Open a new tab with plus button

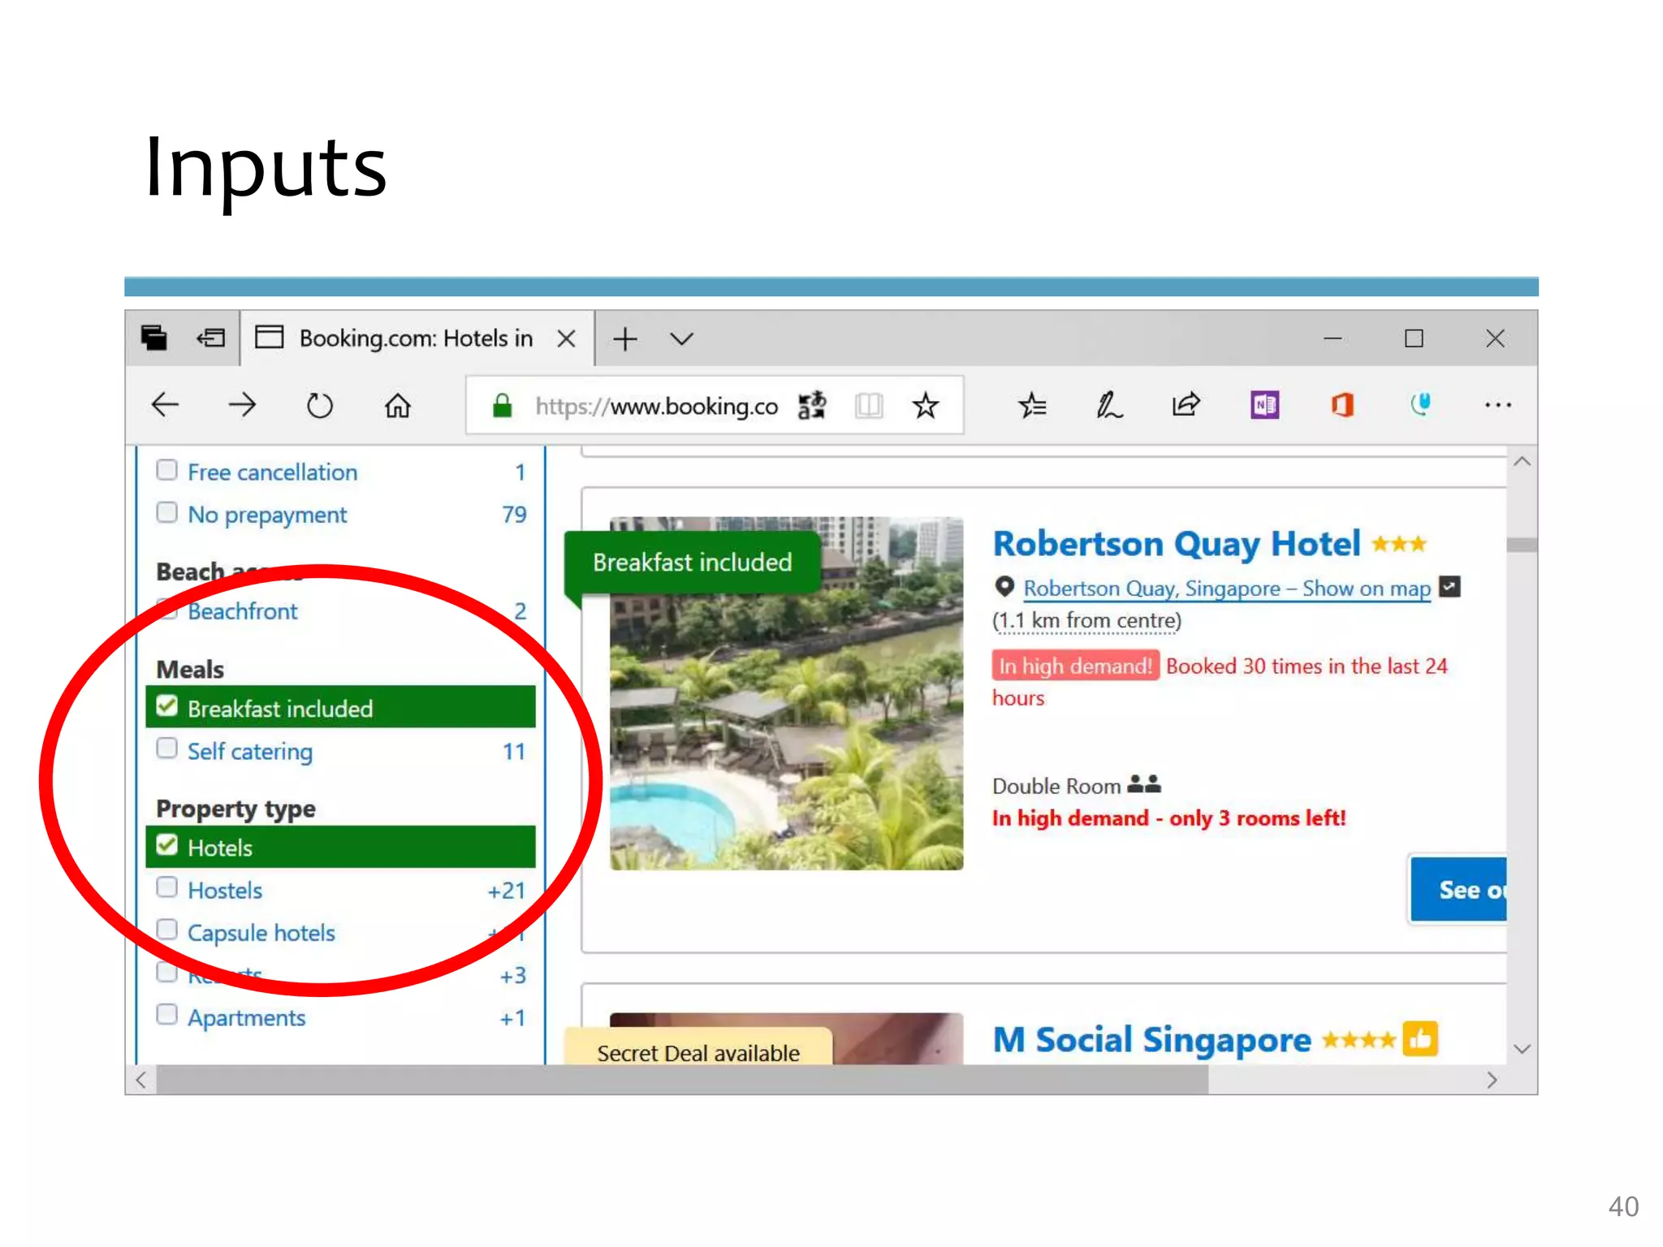(x=624, y=339)
